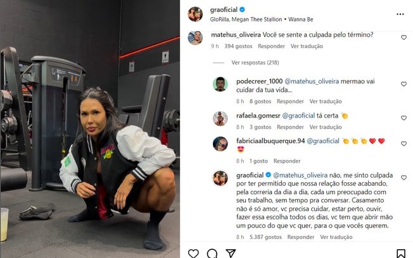This screenshot has width=413, height=258.
Task: Save post with bookmark icon
Action: 401,254
